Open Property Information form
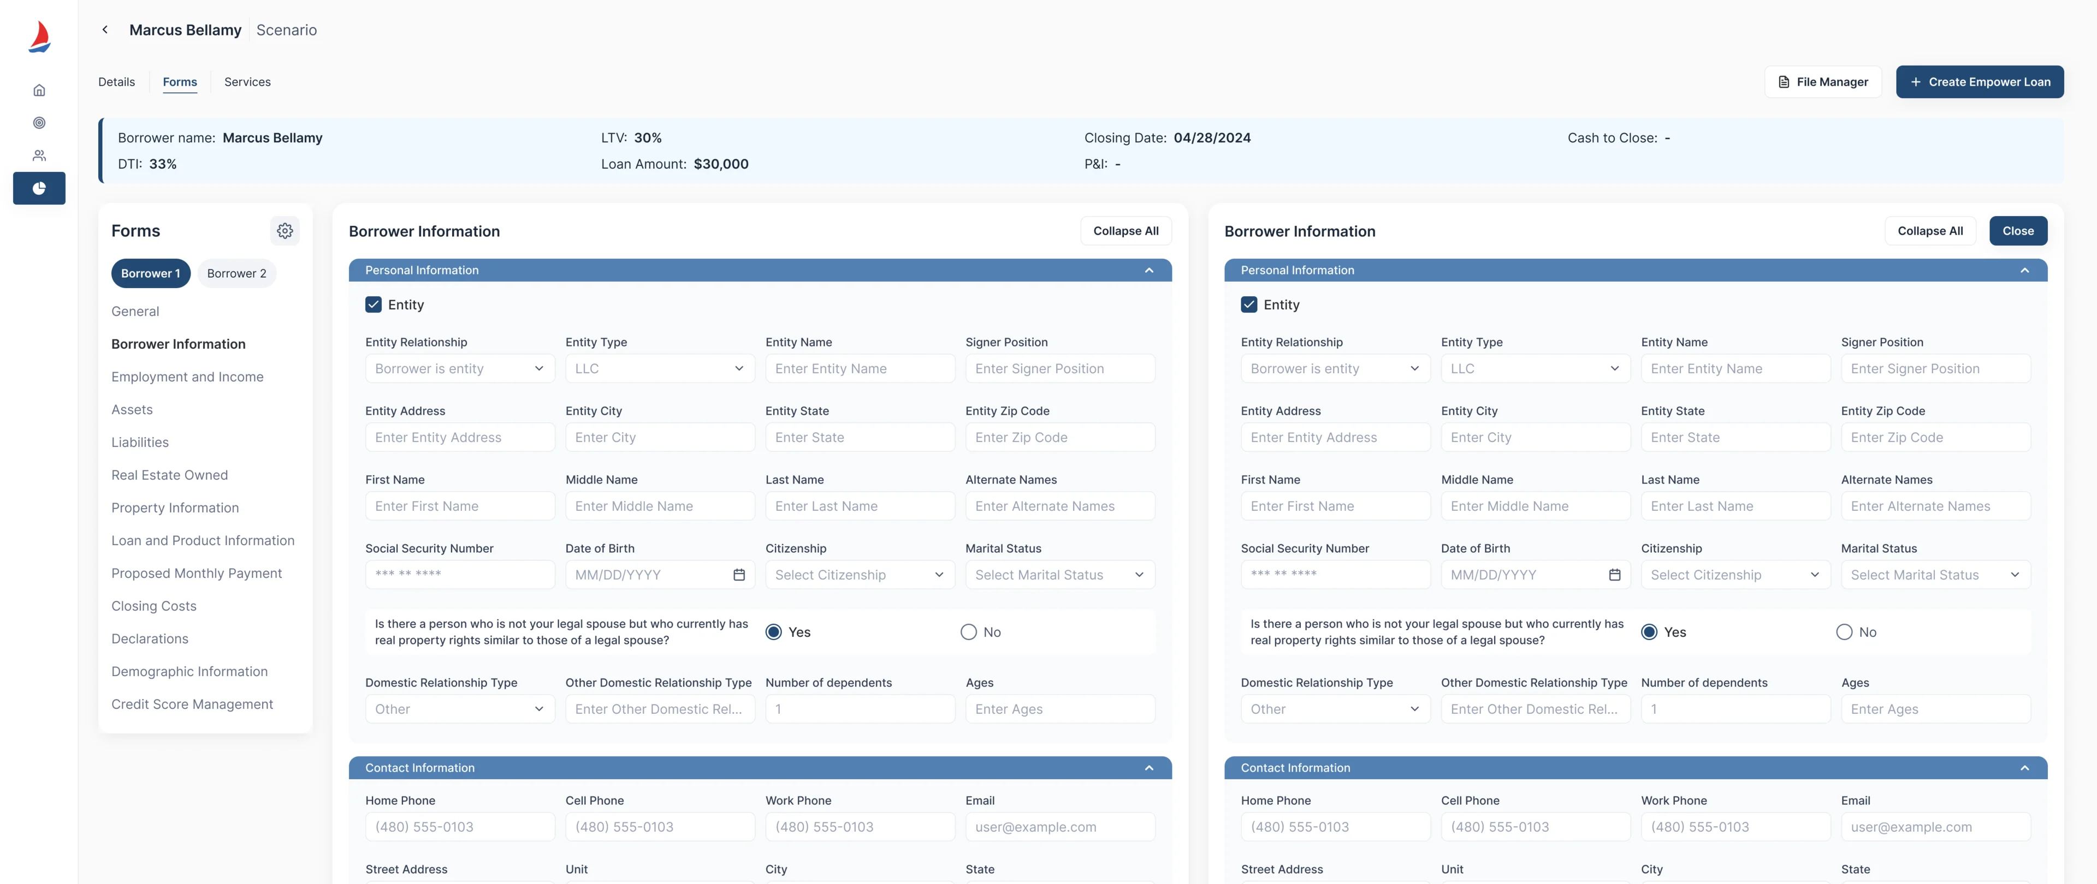Image resolution: width=2097 pixels, height=884 pixels. 175,508
